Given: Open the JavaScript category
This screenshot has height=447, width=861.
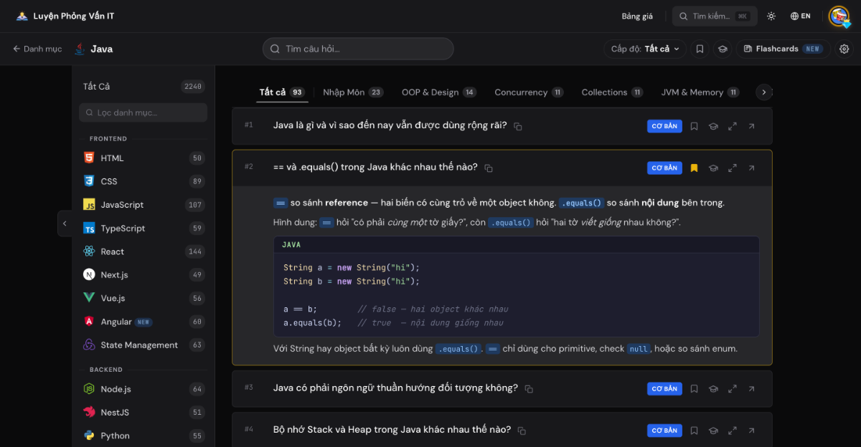Looking at the screenshot, I should pyautogui.click(x=143, y=205).
